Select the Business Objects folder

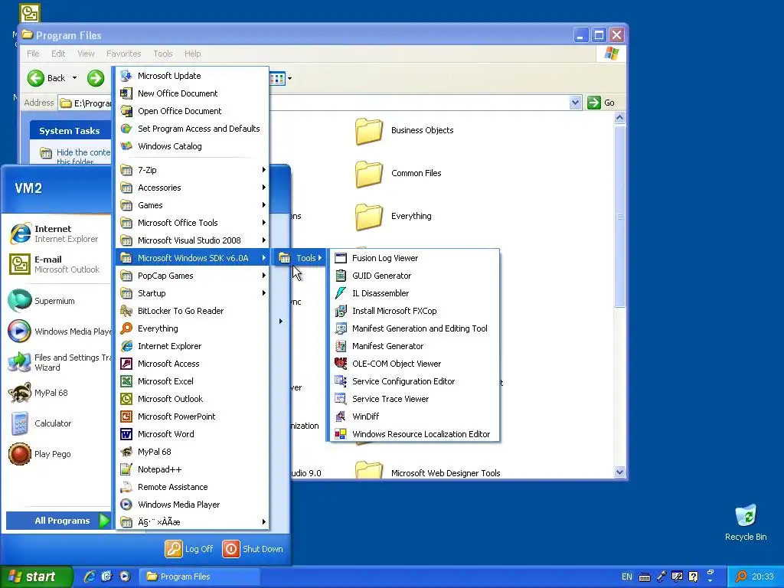point(405,131)
